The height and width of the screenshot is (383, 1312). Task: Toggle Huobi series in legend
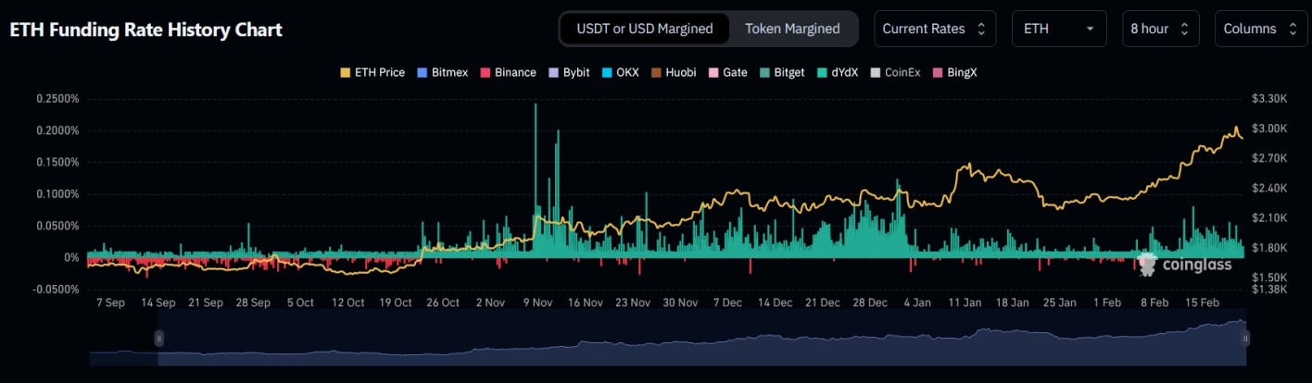click(673, 72)
